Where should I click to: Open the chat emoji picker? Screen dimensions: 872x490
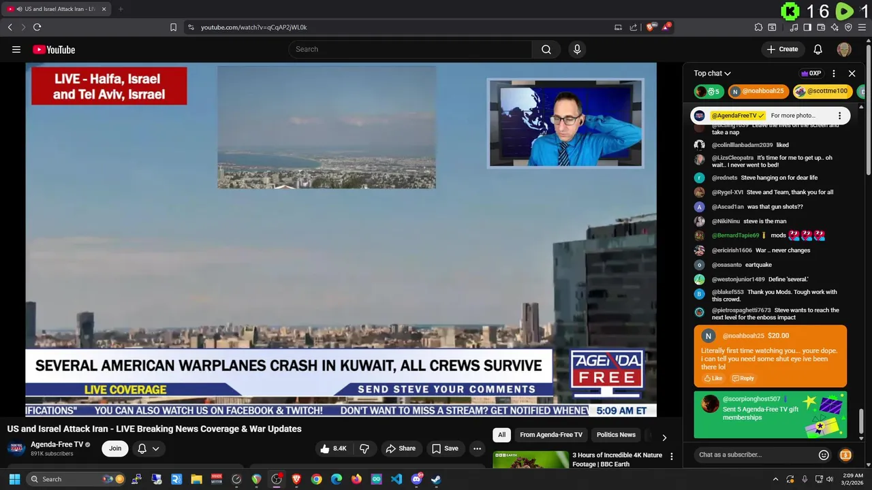click(x=824, y=455)
